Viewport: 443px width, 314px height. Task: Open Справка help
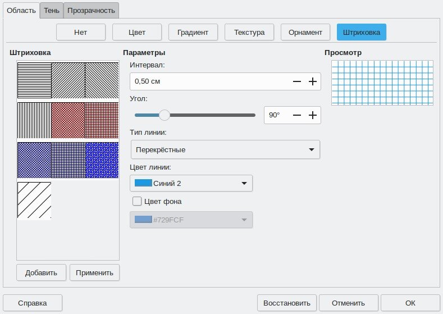pos(33,303)
